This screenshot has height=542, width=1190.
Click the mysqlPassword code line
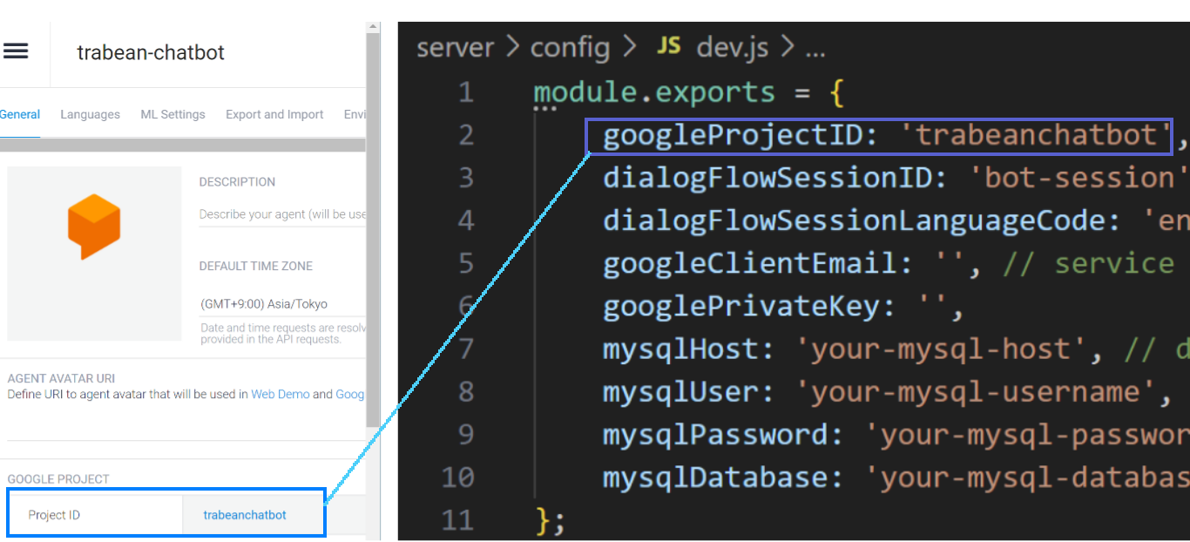point(896,434)
